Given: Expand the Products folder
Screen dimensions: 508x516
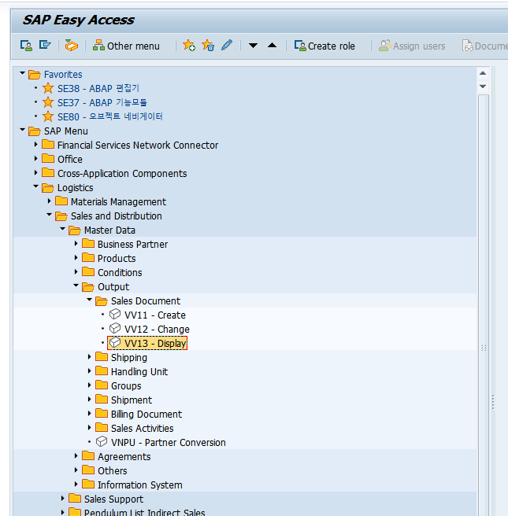Looking at the screenshot, I should point(76,257).
